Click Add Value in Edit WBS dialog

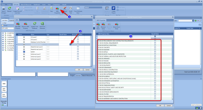98,24
